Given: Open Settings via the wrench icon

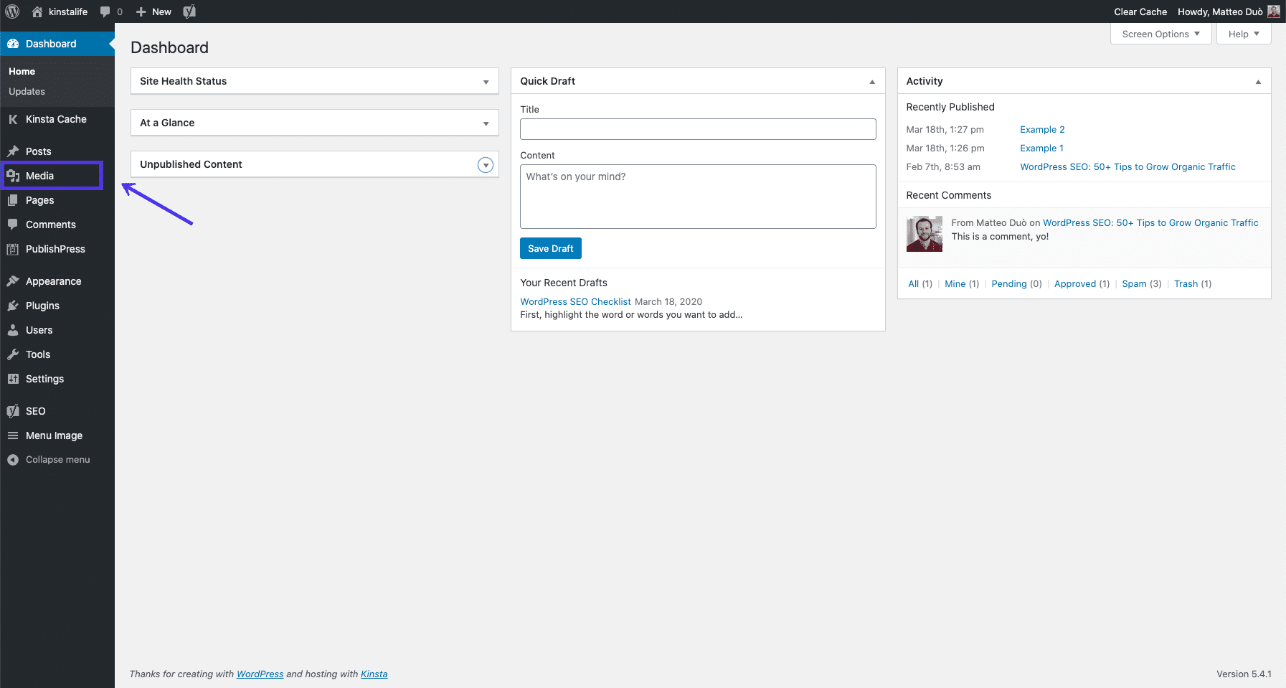Looking at the screenshot, I should point(14,378).
